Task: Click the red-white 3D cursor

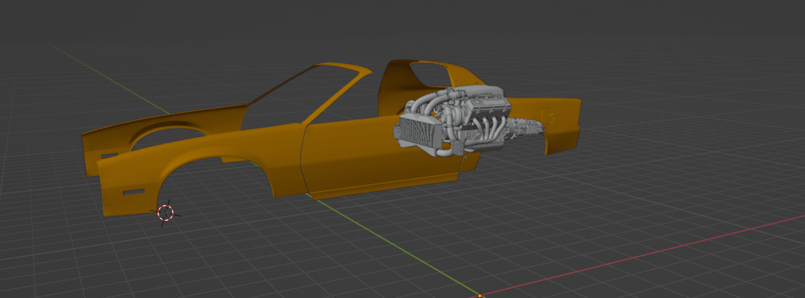Action: click(x=165, y=213)
